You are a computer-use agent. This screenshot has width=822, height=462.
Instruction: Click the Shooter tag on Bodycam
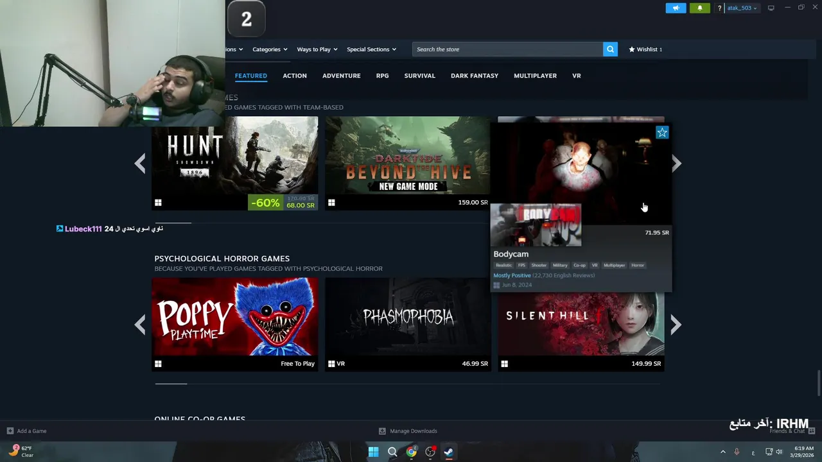pos(539,265)
